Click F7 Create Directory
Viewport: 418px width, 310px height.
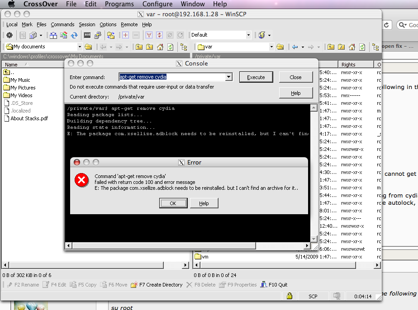[x=157, y=285]
